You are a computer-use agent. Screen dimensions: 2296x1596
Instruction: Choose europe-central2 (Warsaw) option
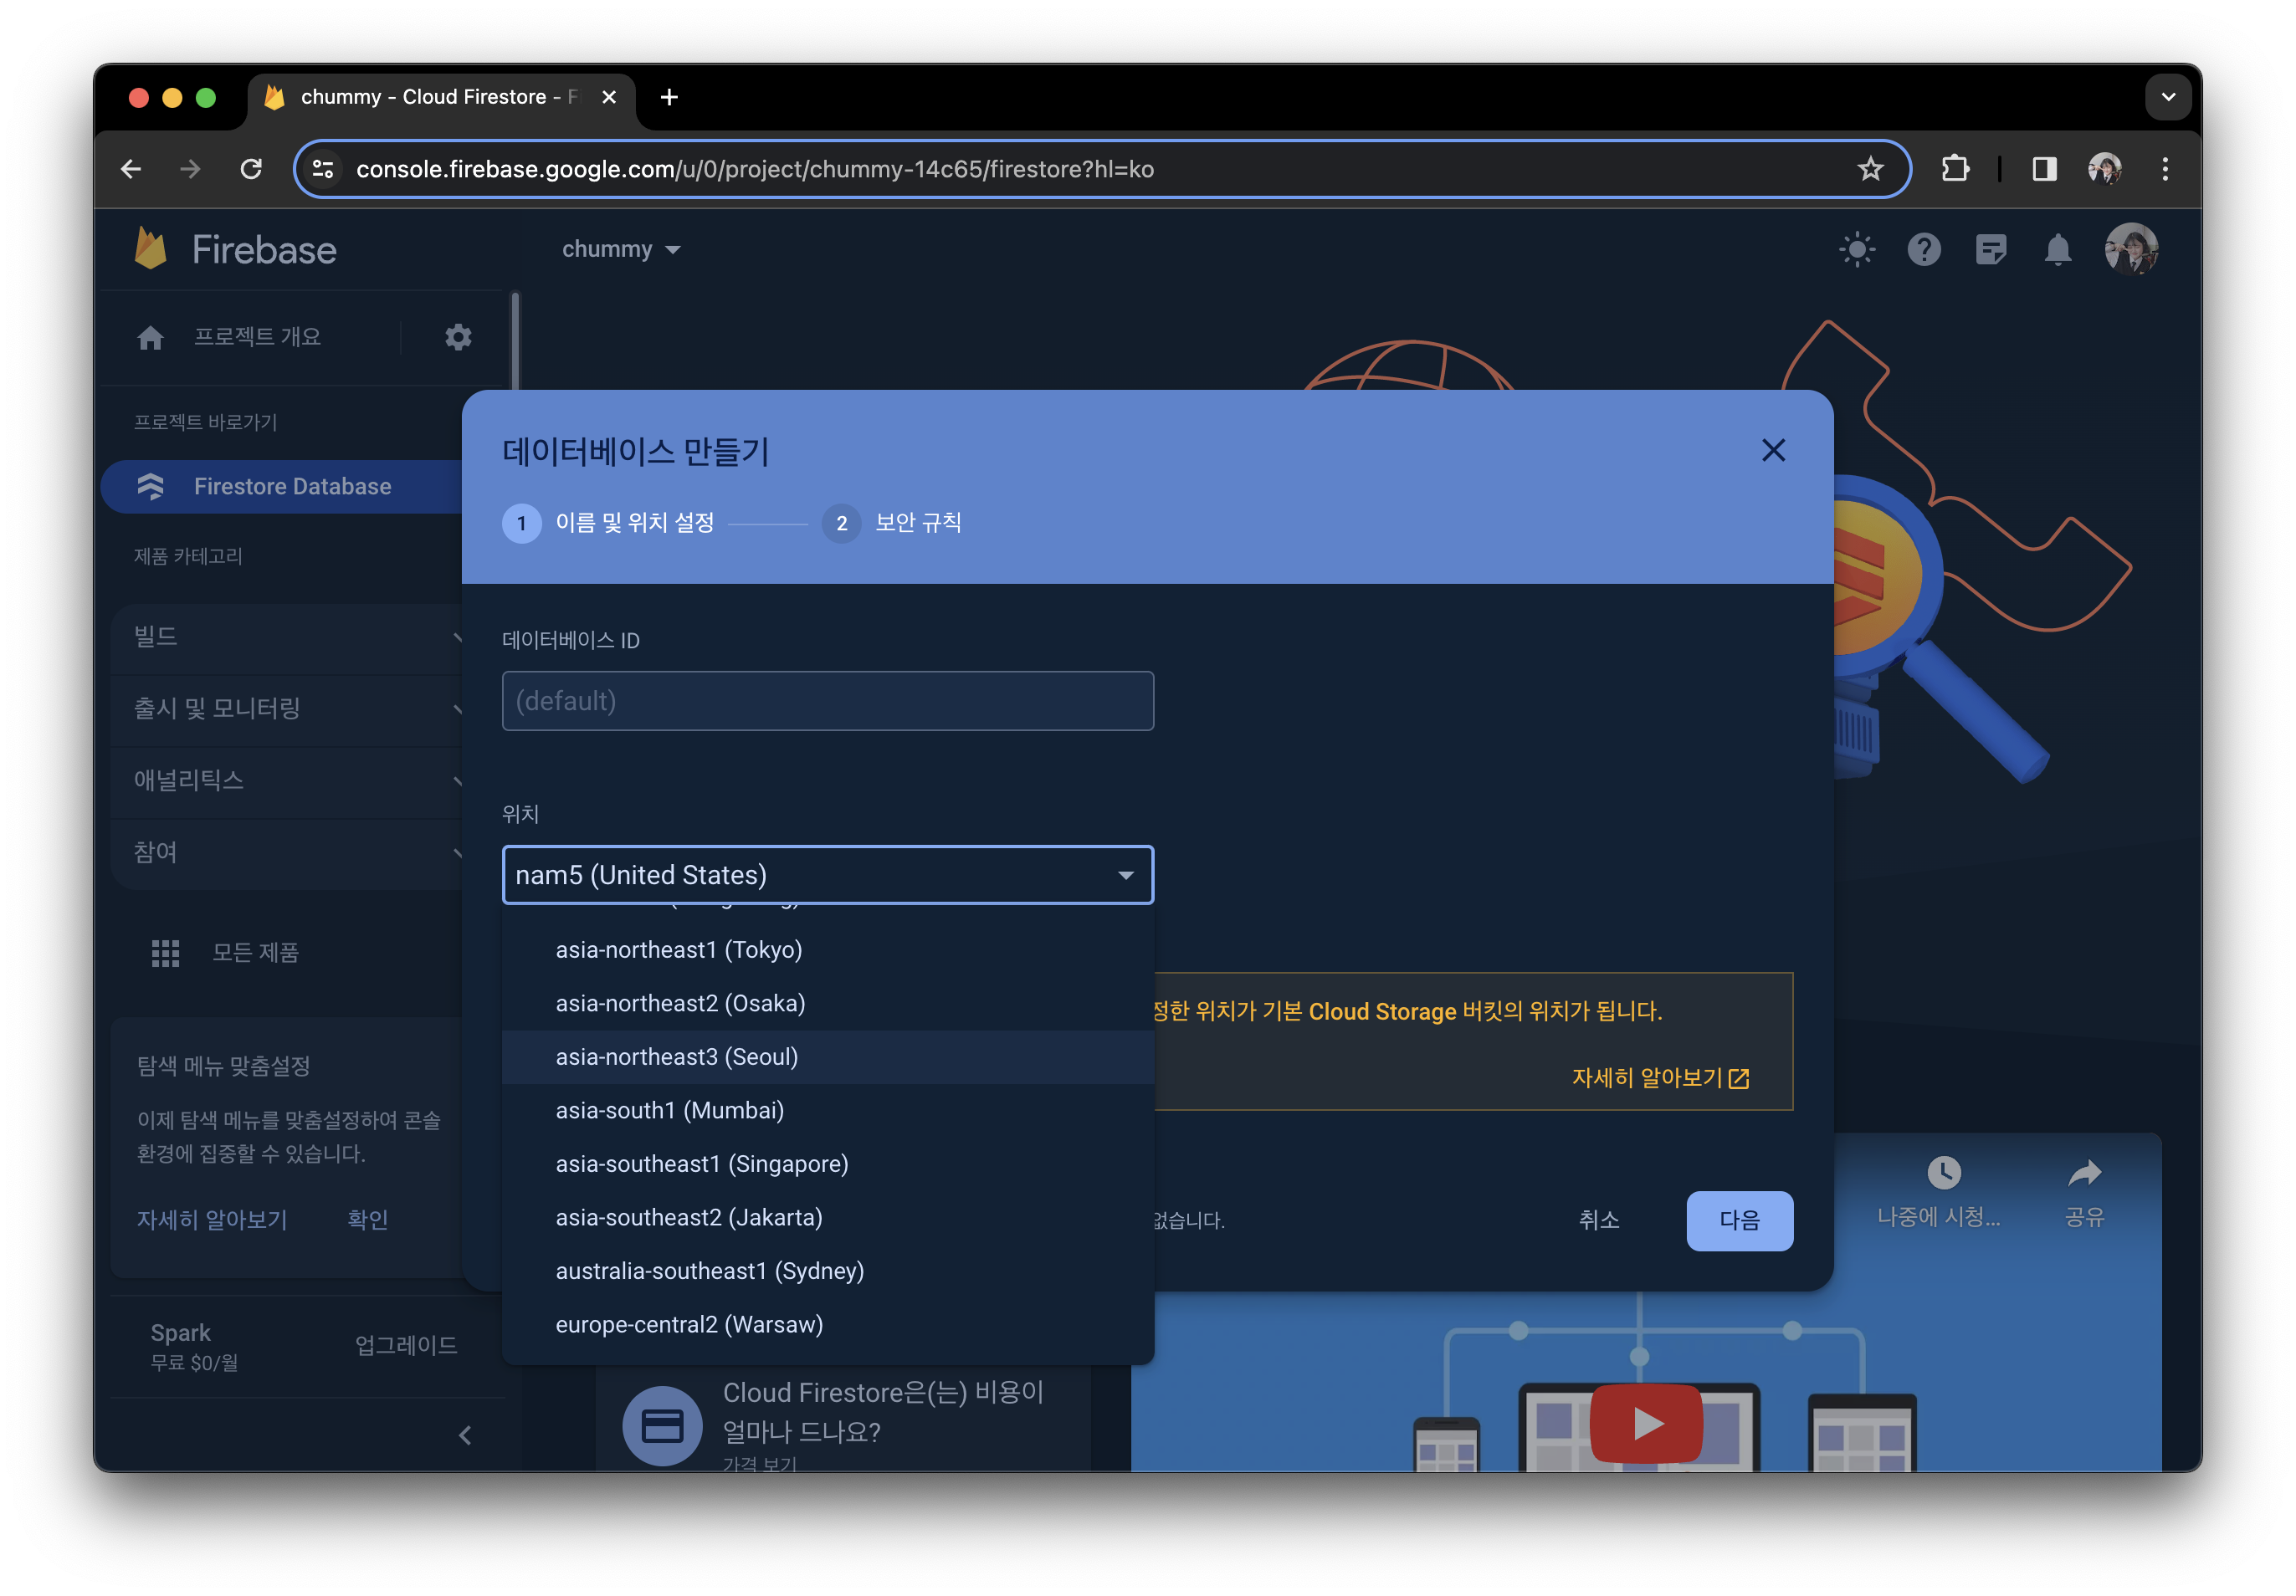(828, 1325)
